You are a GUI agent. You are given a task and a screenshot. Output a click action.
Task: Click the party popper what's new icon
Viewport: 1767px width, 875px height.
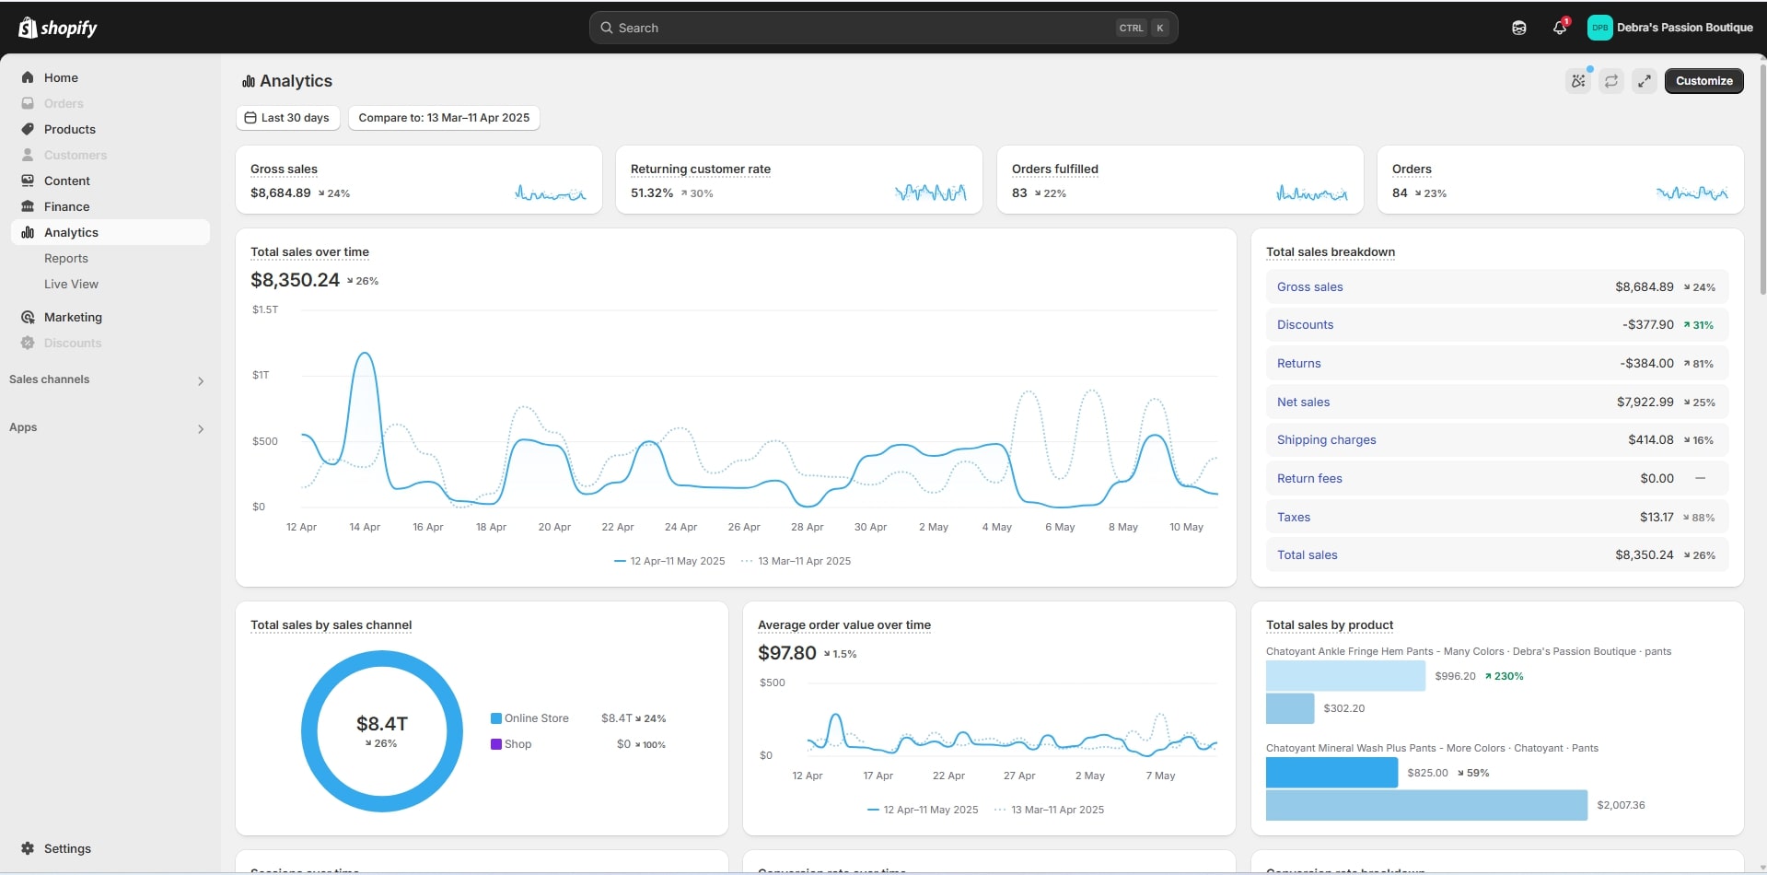coord(1578,81)
